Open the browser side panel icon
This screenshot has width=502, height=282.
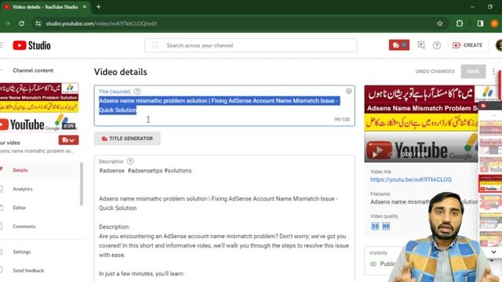click(x=480, y=23)
